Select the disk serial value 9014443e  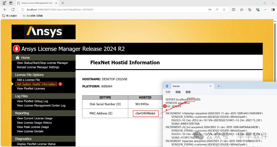coord(142,104)
